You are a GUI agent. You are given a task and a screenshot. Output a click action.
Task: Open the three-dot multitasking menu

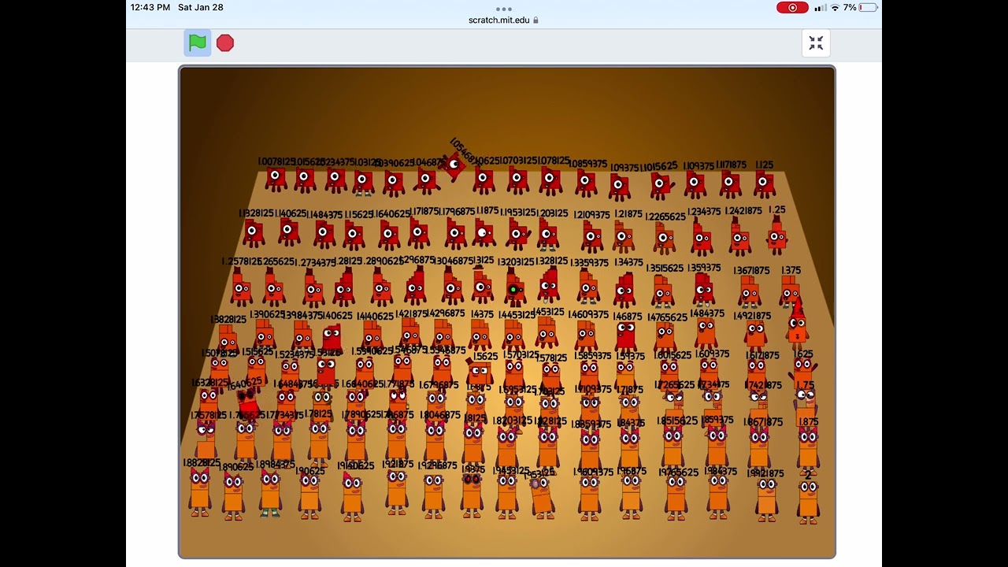(x=504, y=9)
